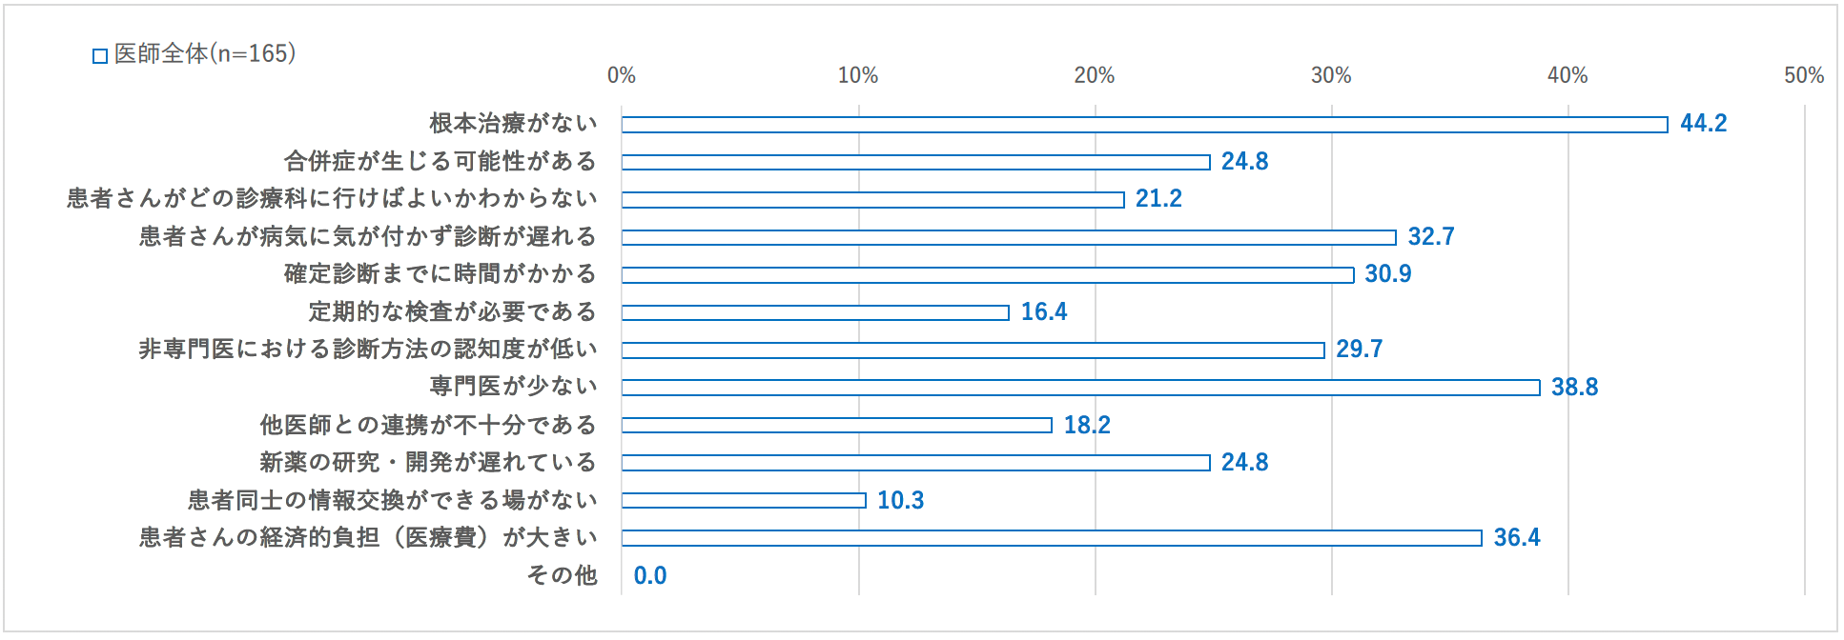Select the 16.4 bar for 定期的な検査が必要である

[815, 312]
